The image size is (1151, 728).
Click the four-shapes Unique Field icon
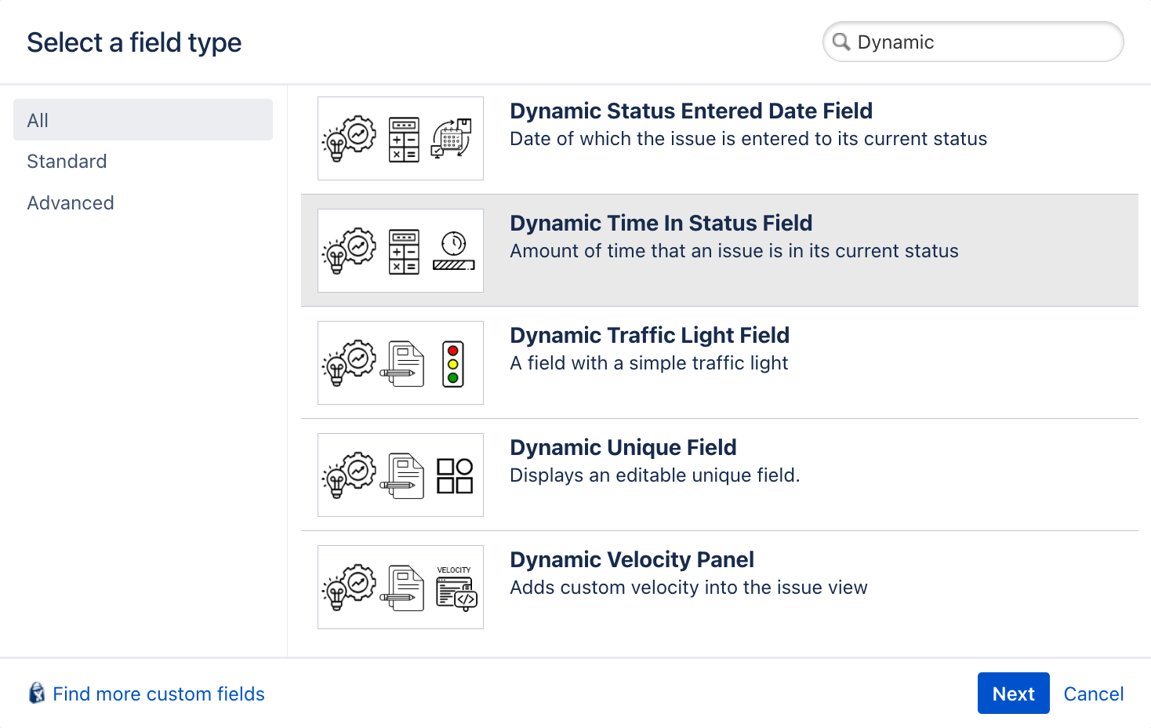pos(455,476)
